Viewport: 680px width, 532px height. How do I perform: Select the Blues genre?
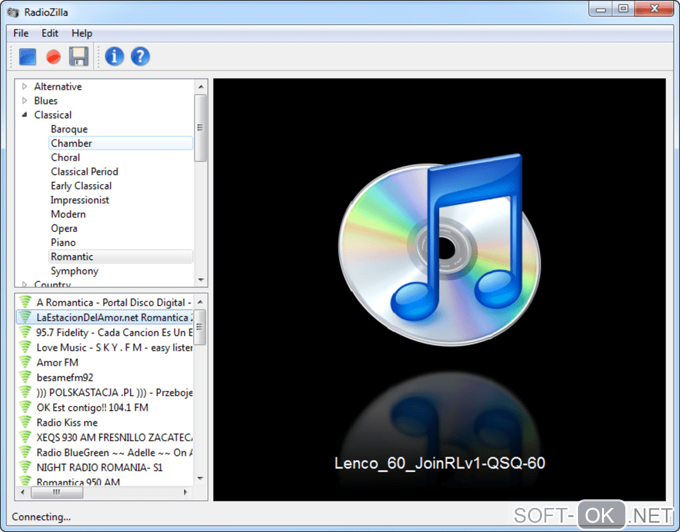coord(46,101)
